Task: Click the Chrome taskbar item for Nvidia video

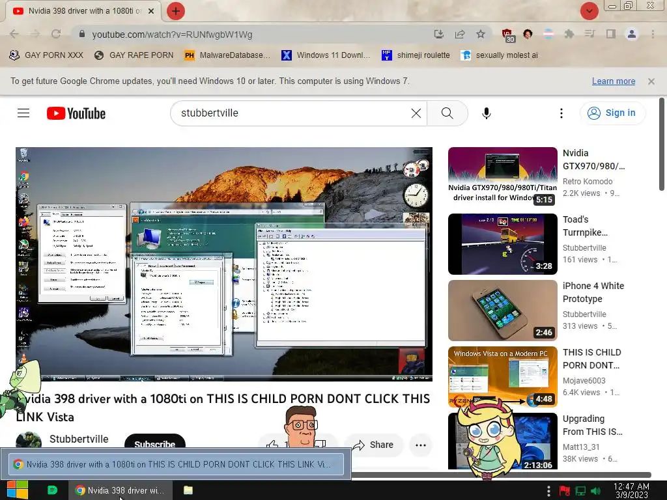Action: tap(121, 490)
